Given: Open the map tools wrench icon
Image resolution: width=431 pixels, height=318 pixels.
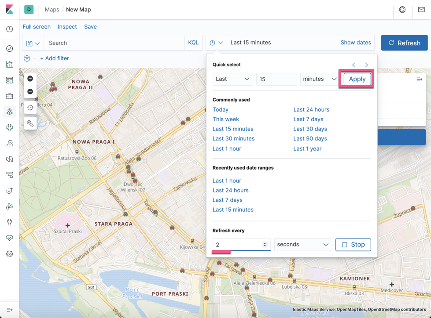Looking at the screenshot, I should point(30,123).
